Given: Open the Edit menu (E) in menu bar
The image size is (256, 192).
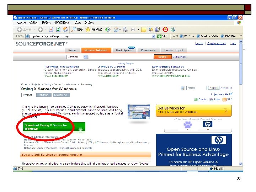Looking at the screenshot, I should [x=34, y=23].
